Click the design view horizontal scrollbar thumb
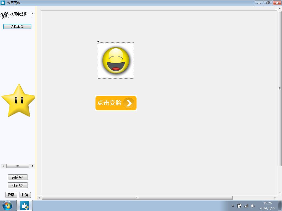Screen dimensions: 282x211 click(137, 198)
